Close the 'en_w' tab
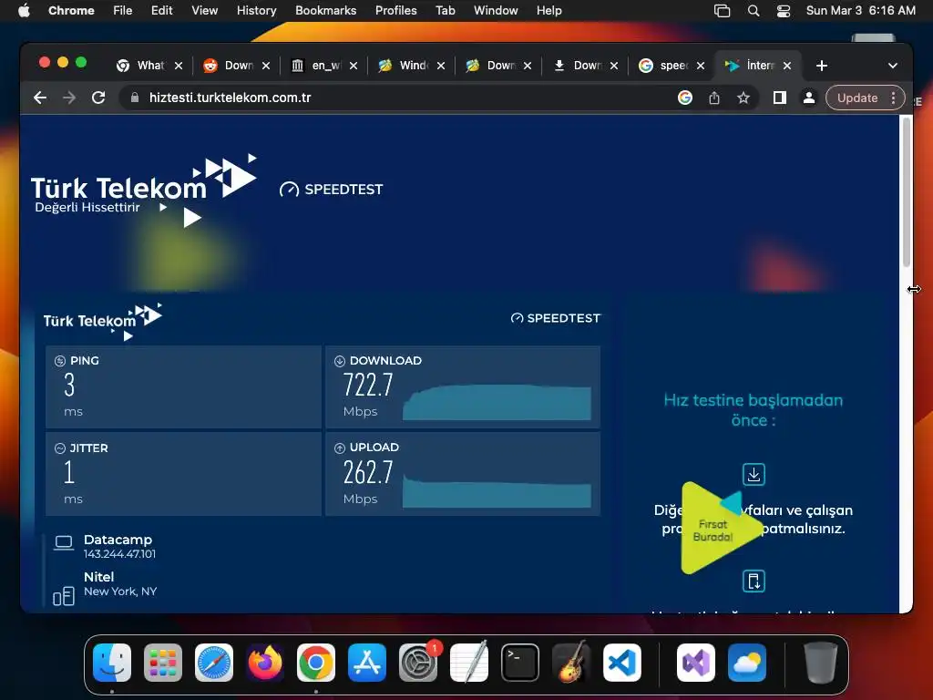 354,66
